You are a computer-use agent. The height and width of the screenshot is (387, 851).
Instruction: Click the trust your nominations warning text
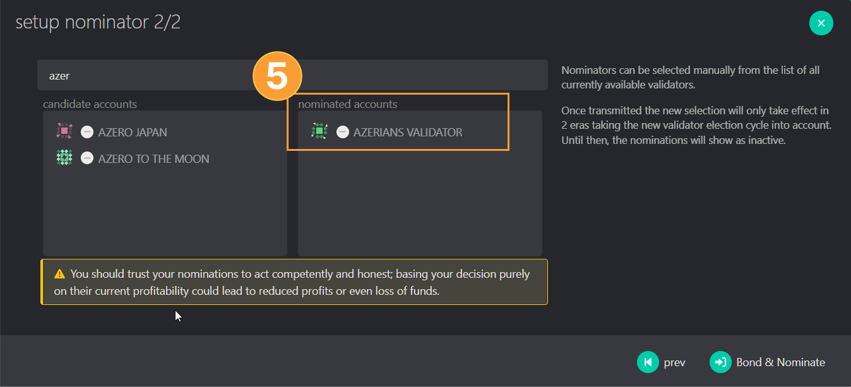click(301, 282)
